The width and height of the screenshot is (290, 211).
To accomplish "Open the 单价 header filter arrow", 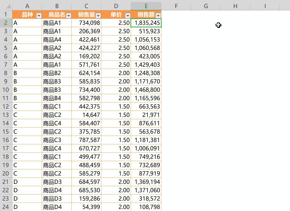I will point(128,15).
